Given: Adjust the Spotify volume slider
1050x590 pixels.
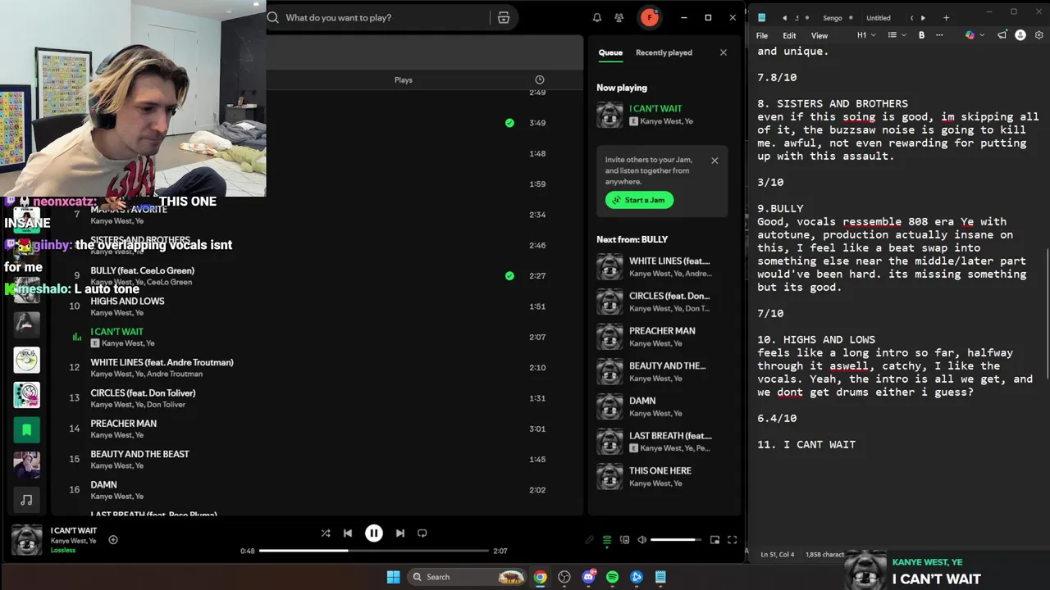Looking at the screenshot, I should [676, 540].
